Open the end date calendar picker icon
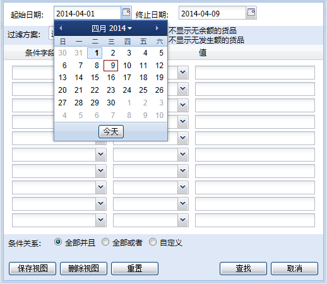 click(x=251, y=13)
